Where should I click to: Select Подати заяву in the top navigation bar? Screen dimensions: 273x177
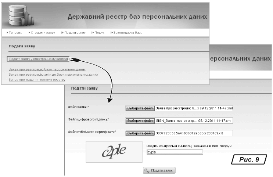[75, 33]
